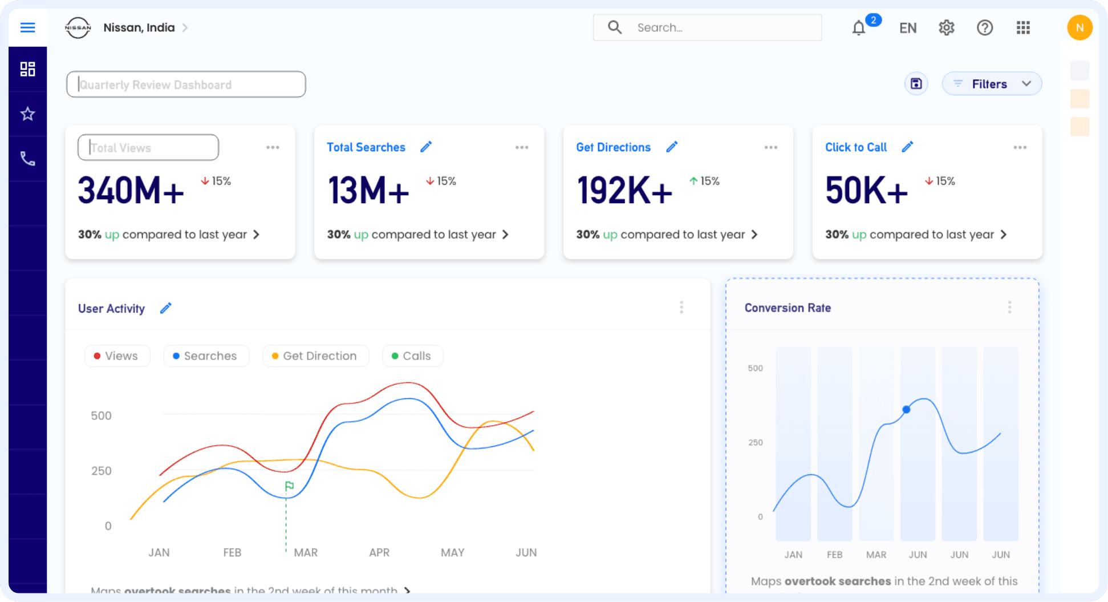Viewport: 1108px width, 602px height.
Task: Expand the Filters dropdown
Action: point(992,84)
